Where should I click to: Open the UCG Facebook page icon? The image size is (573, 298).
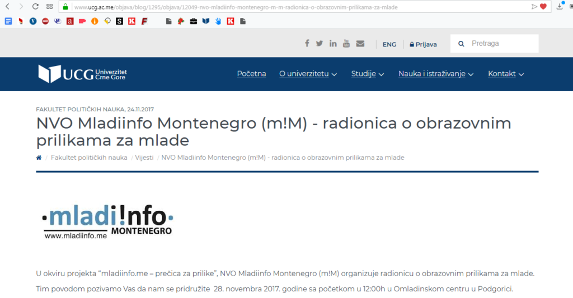point(307,44)
